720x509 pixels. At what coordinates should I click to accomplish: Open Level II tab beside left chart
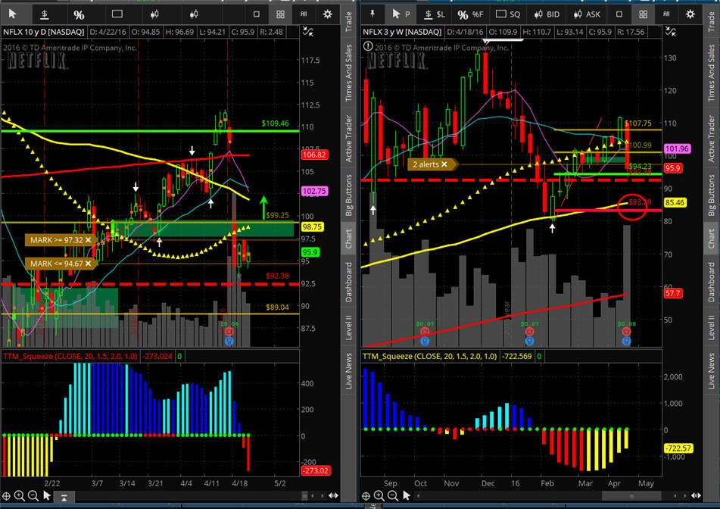pos(349,327)
